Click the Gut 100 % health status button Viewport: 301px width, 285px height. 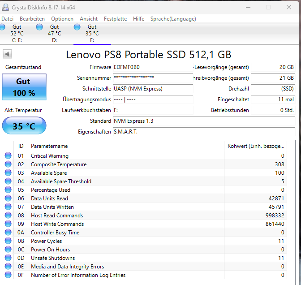point(24,87)
